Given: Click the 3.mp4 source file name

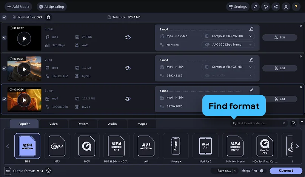Looking at the screenshot, I should tap(49, 91).
